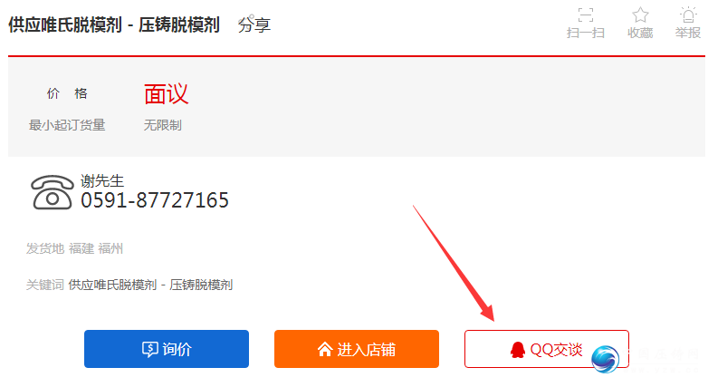Open the 进入店铺 store button
708x387 pixels.
click(356, 349)
